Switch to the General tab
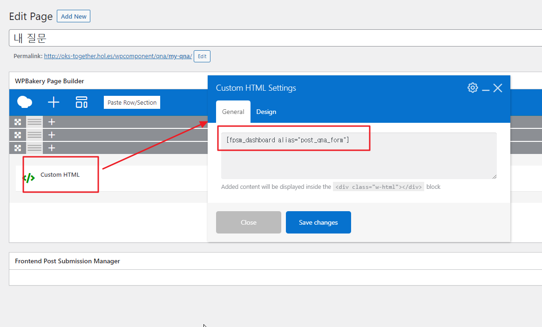The image size is (542, 327). (x=233, y=112)
